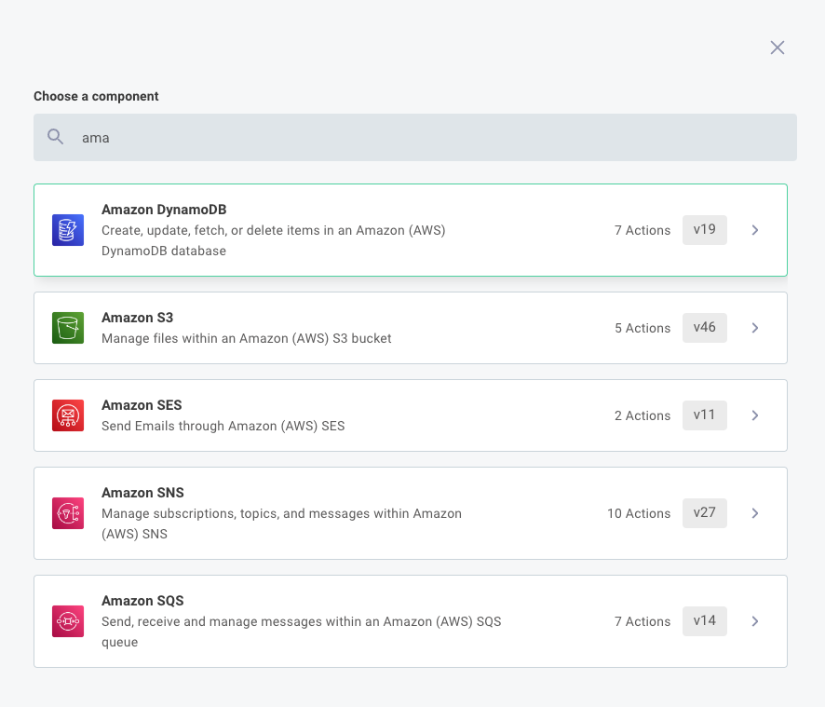This screenshot has width=825, height=707.
Task: Click the Amazon SQS queue icon
Action: (67, 621)
